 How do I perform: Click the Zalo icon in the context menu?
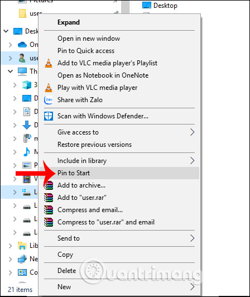[49, 100]
